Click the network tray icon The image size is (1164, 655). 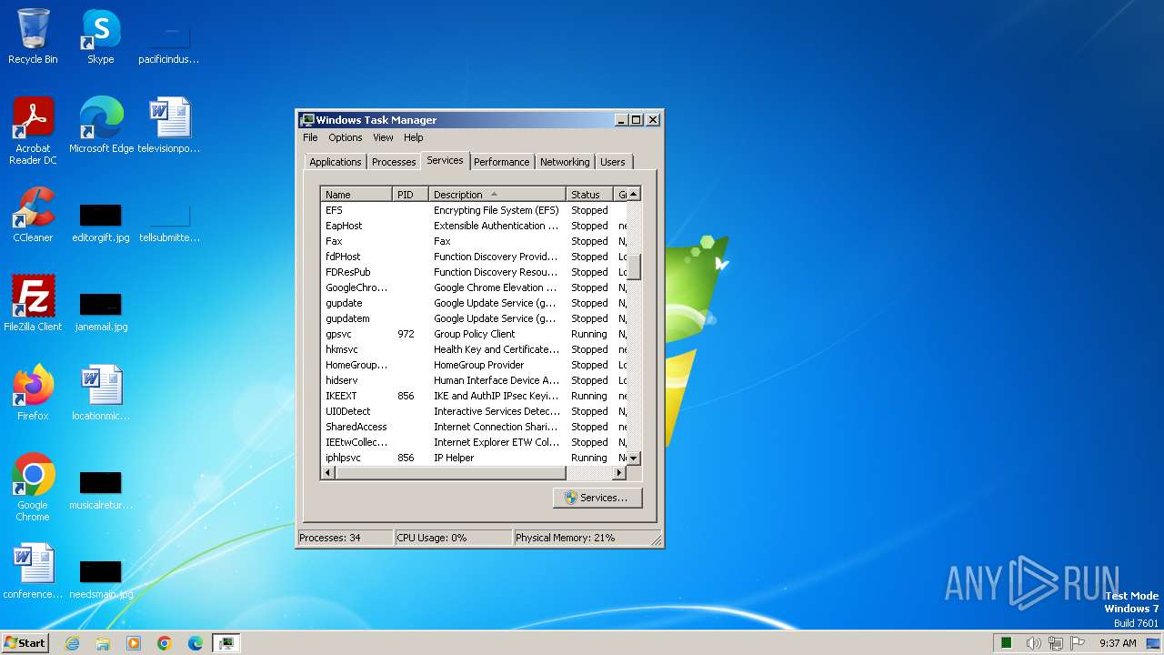(1056, 643)
